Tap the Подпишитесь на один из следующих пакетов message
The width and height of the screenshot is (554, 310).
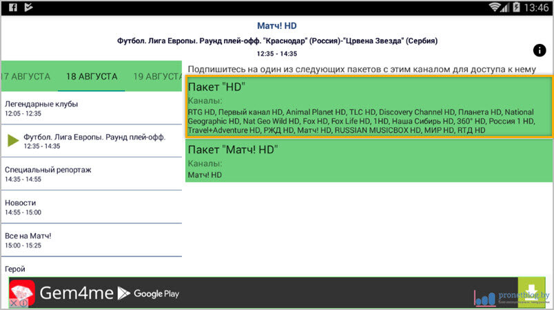(362, 69)
